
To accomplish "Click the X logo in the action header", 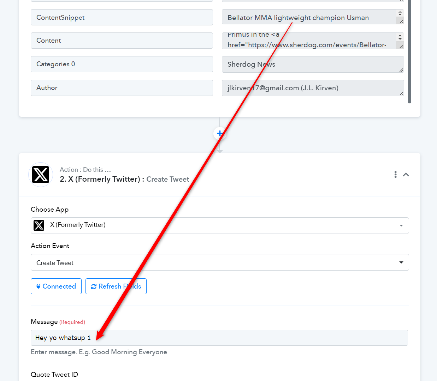I will pyautogui.click(x=41, y=175).
